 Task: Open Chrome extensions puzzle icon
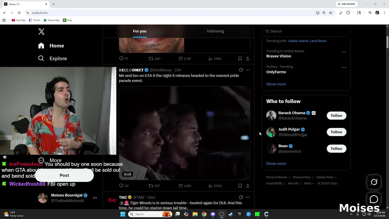(348, 13)
